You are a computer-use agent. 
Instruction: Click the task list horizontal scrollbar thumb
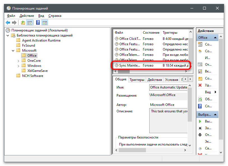click(124, 71)
